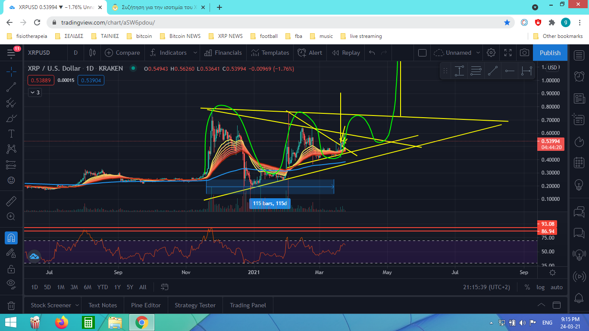Take a chart snapshot with camera icon
Viewport: 589px width, 331px height.
click(x=524, y=53)
